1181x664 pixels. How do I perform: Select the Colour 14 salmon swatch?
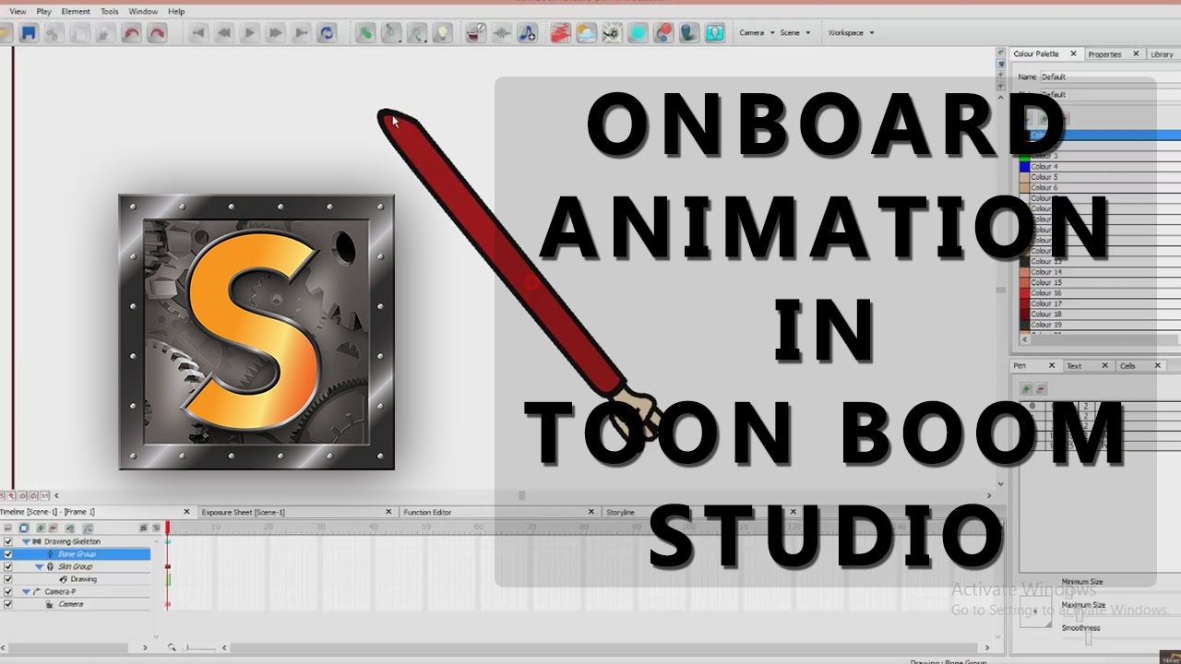click(1024, 272)
